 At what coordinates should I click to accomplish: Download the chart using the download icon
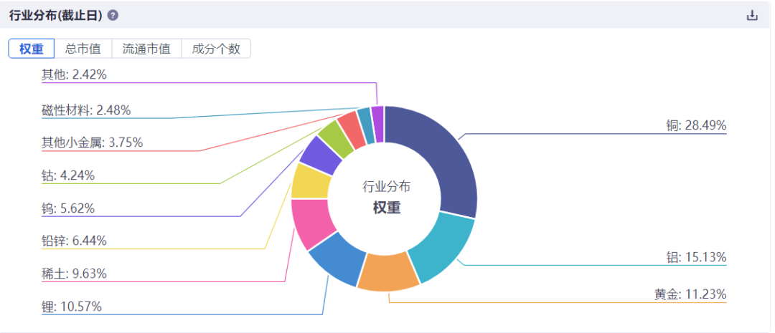point(752,15)
